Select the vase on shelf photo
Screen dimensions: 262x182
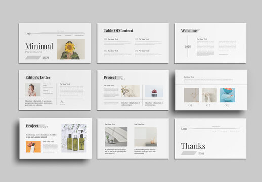tap(146, 137)
